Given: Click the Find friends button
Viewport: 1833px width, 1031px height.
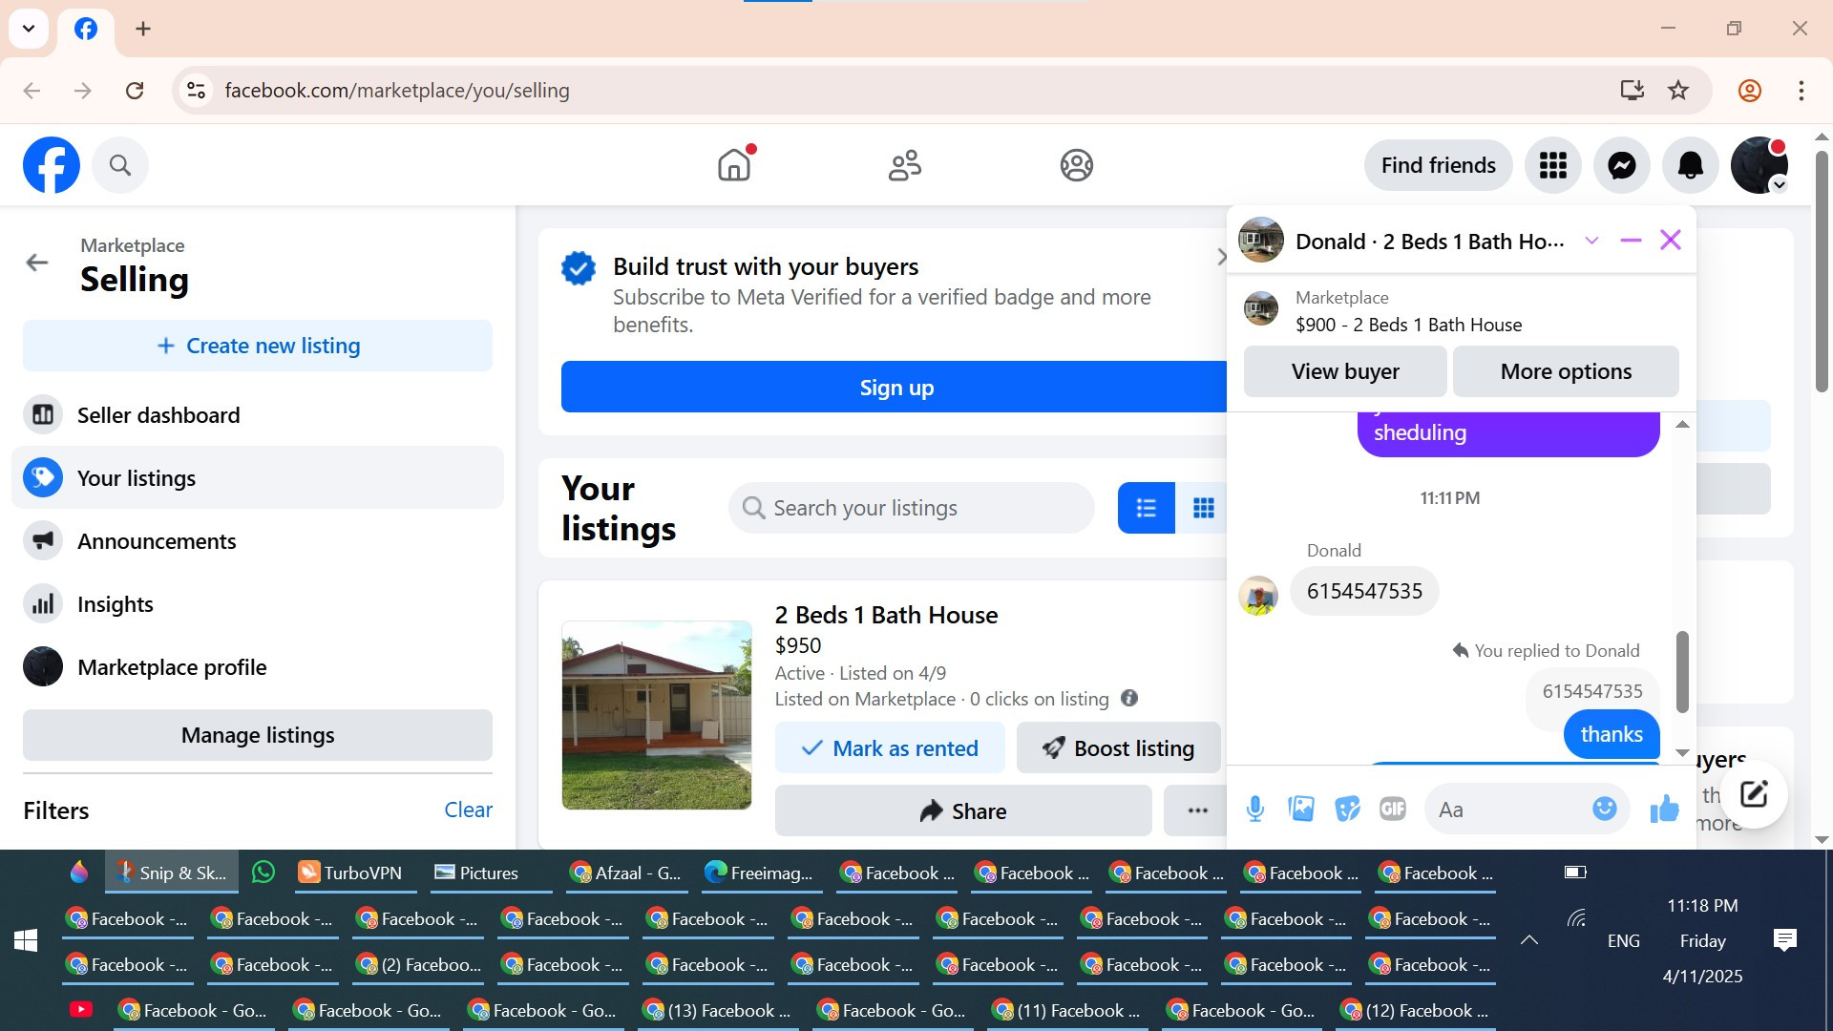Looking at the screenshot, I should pos(1439,165).
